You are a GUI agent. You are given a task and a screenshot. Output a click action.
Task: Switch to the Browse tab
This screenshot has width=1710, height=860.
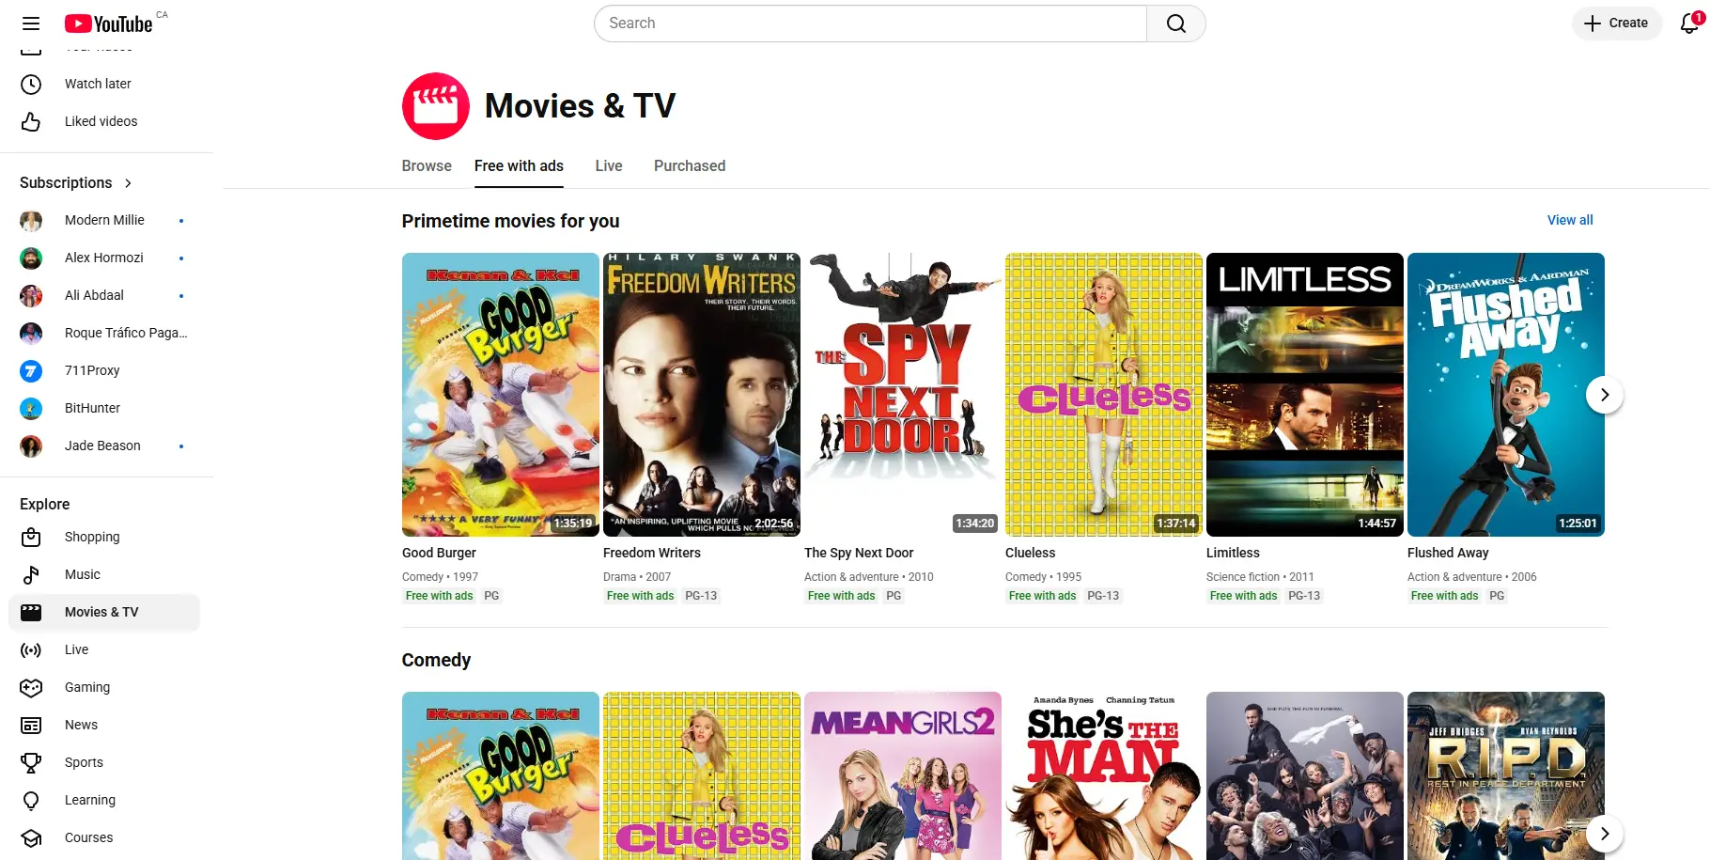tap(427, 166)
